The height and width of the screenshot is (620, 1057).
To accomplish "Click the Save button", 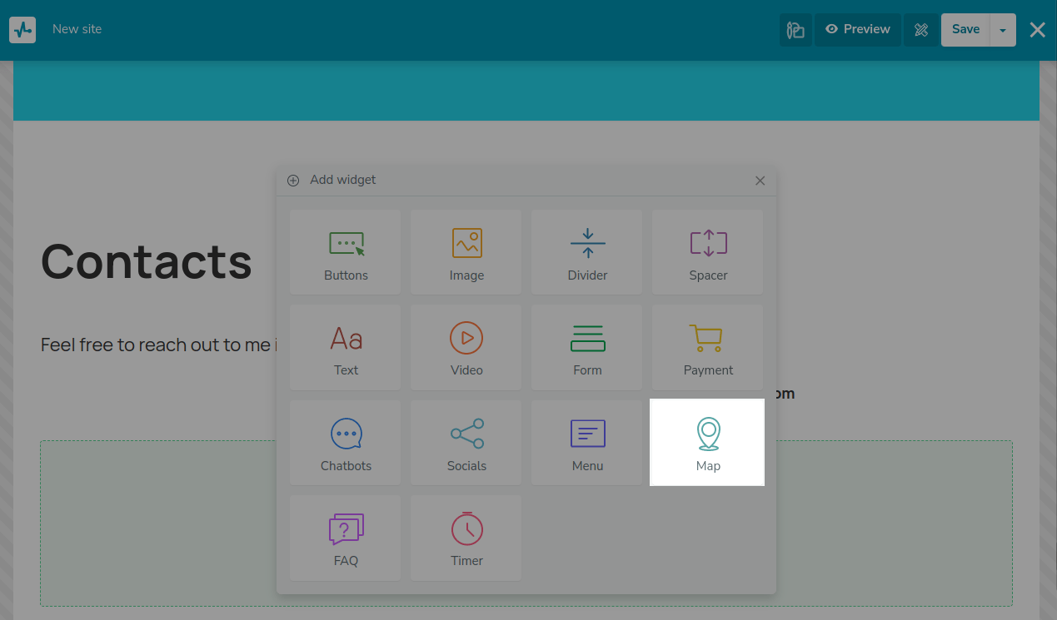I will (965, 30).
